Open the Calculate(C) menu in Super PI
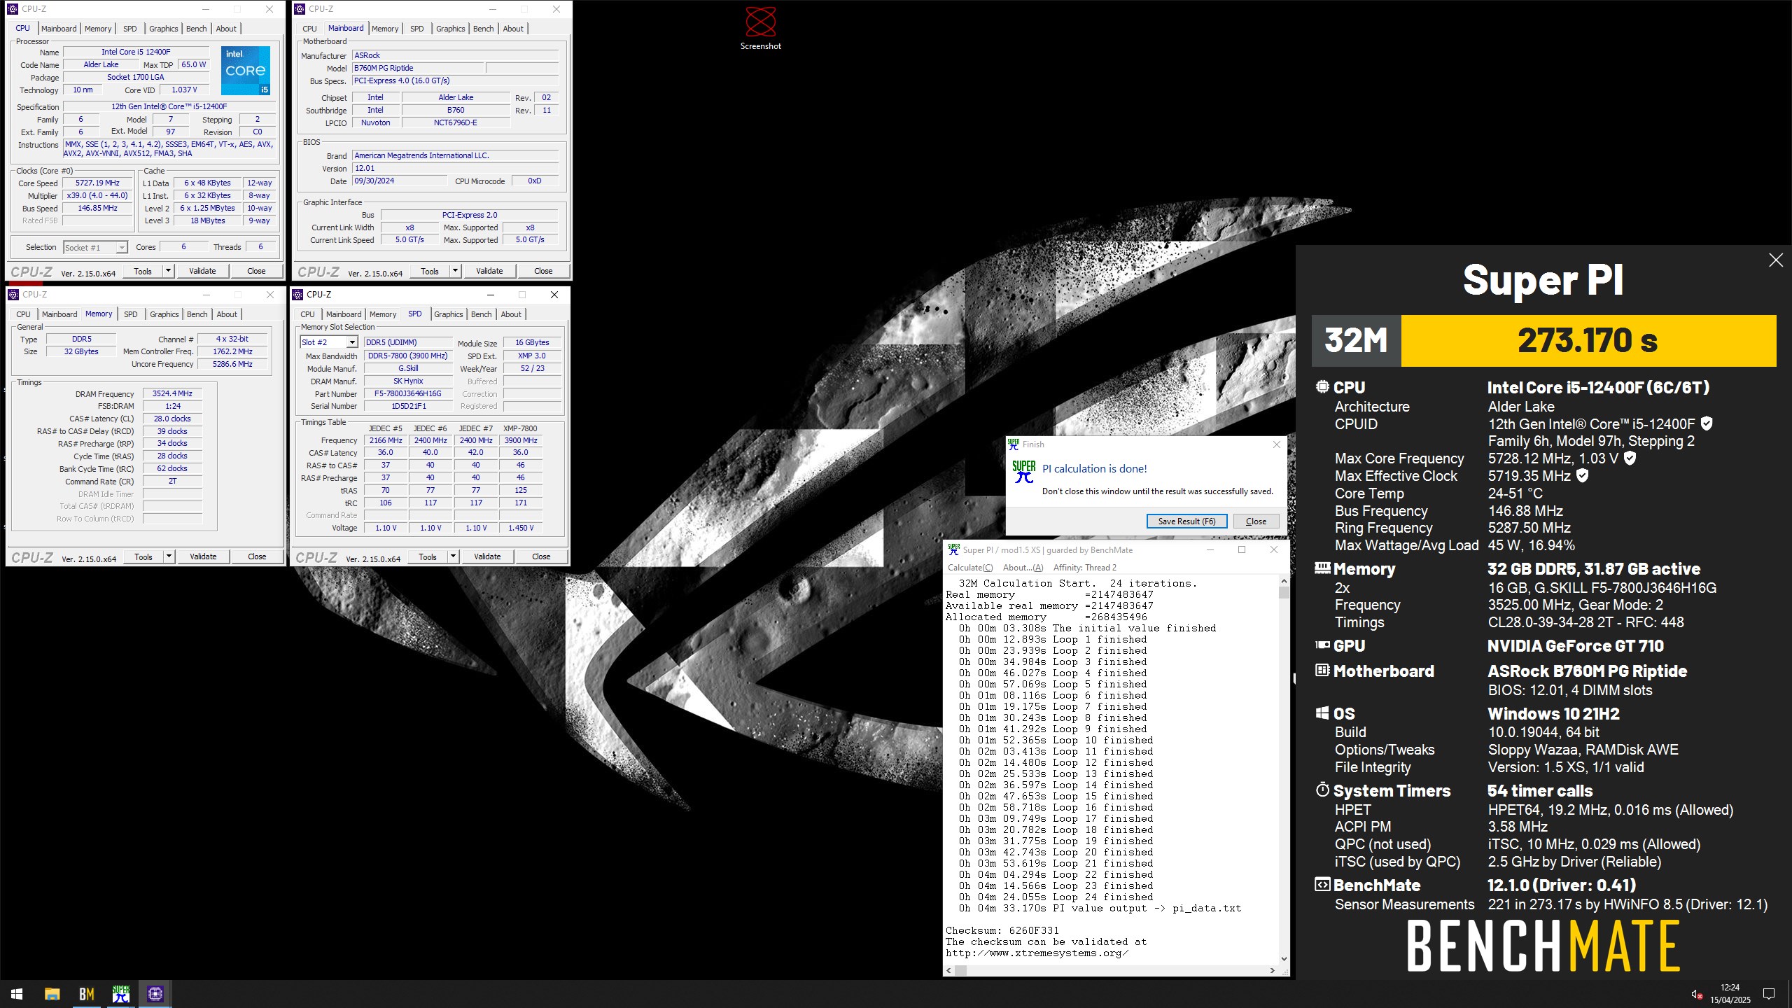1792x1008 pixels. click(x=969, y=568)
